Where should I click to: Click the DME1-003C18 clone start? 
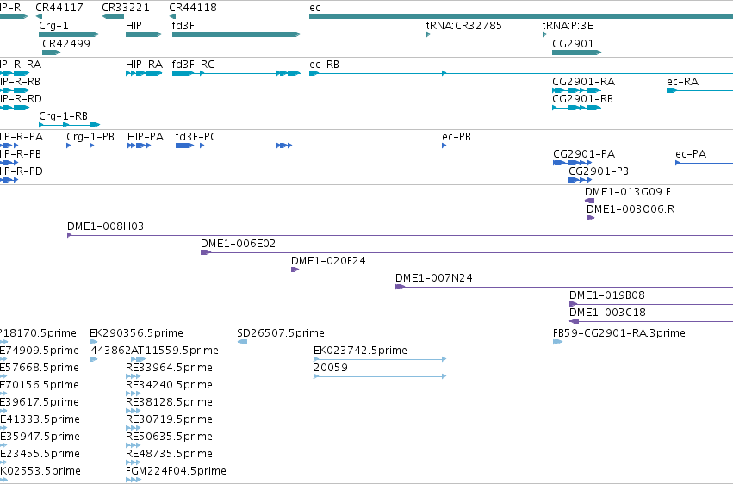click(574, 321)
